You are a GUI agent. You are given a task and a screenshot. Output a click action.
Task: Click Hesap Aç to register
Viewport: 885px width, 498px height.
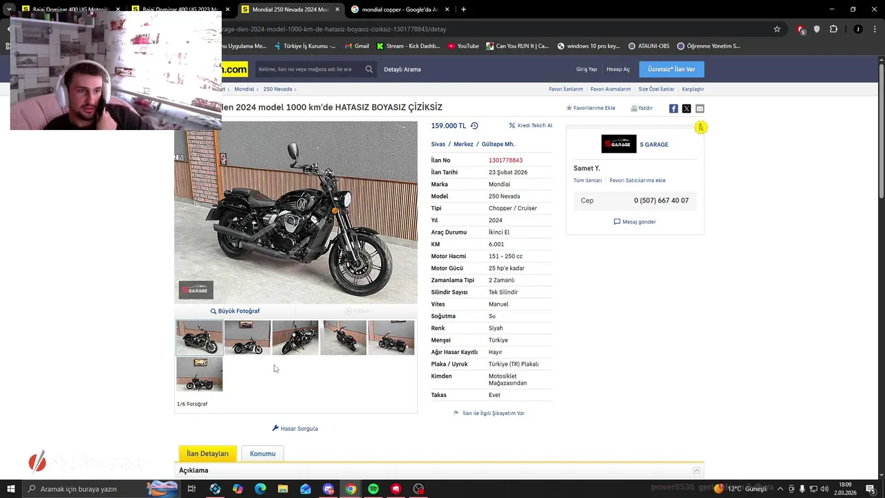click(618, 69)
